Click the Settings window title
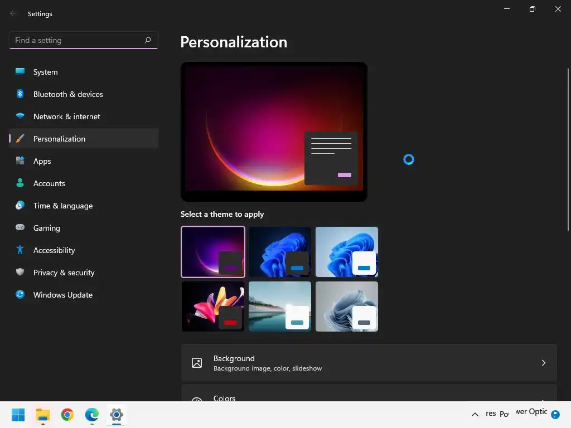This screenshot has height=428, width=571. [40, 14]
